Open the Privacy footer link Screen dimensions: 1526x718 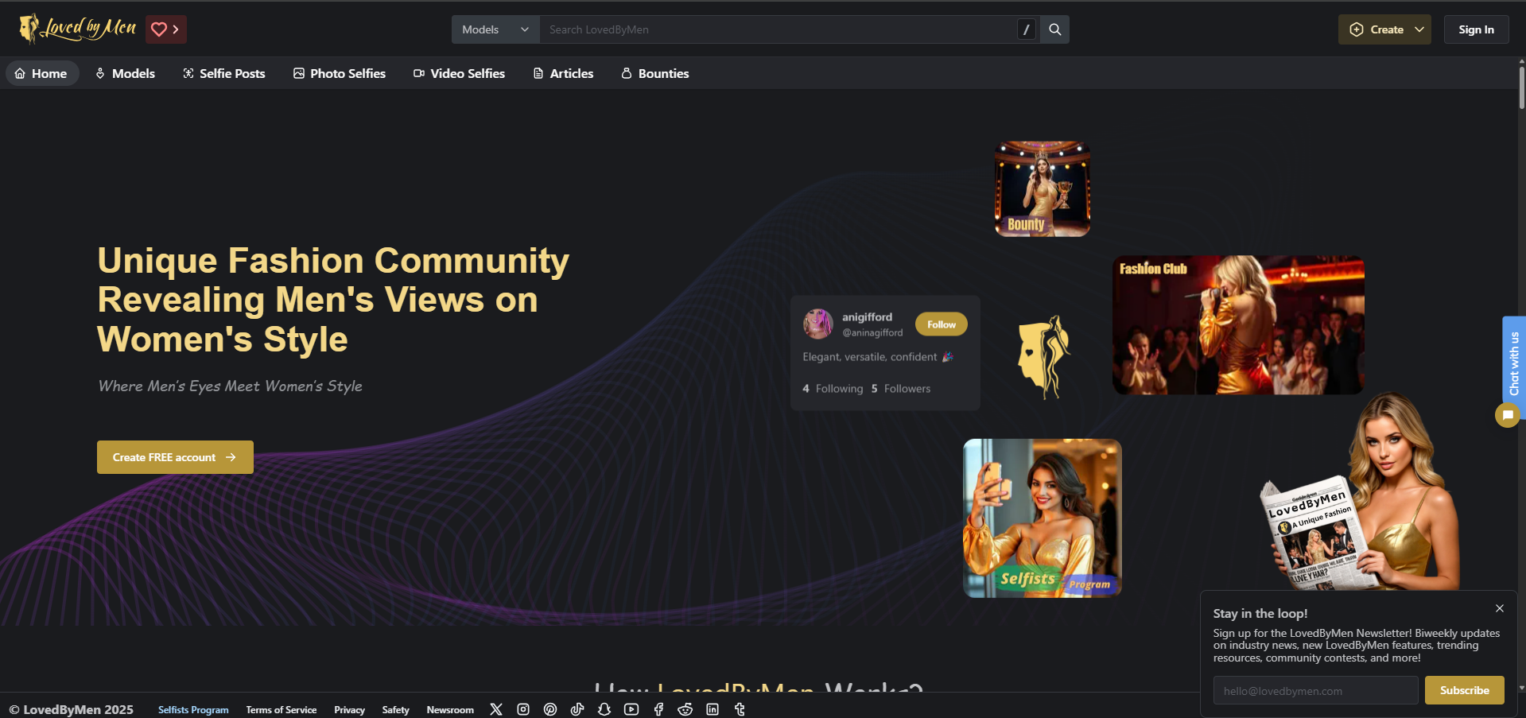[x=349, y=710]
